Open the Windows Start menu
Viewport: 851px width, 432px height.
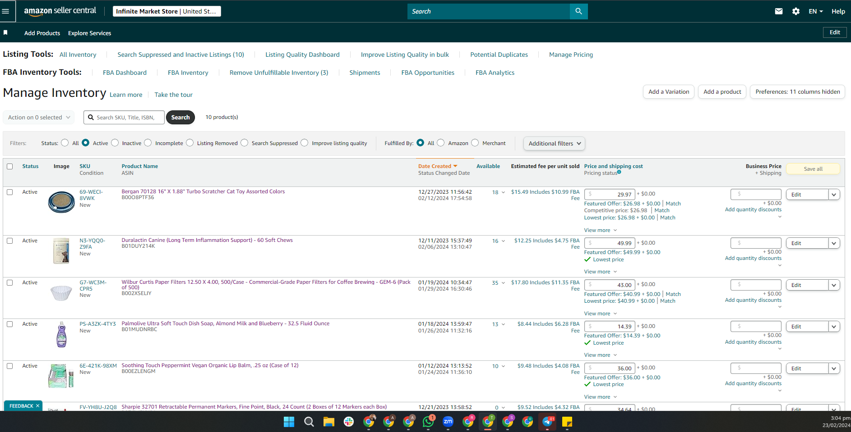[289, 422]
